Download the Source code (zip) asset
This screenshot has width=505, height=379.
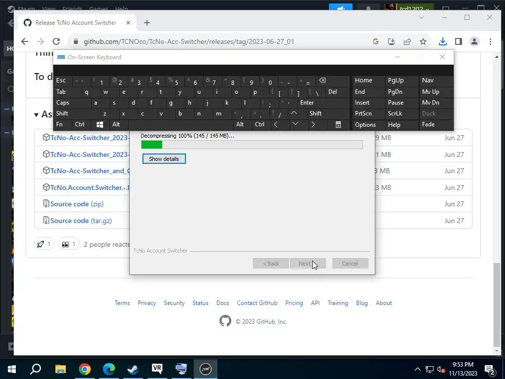coord(76,204)
